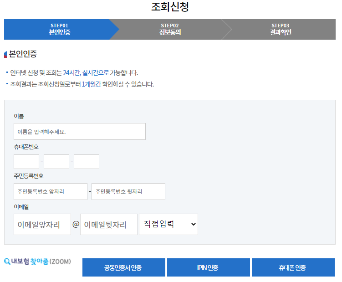Click the 이름 field label
342x282 pixels.
[x=19, y=116]
